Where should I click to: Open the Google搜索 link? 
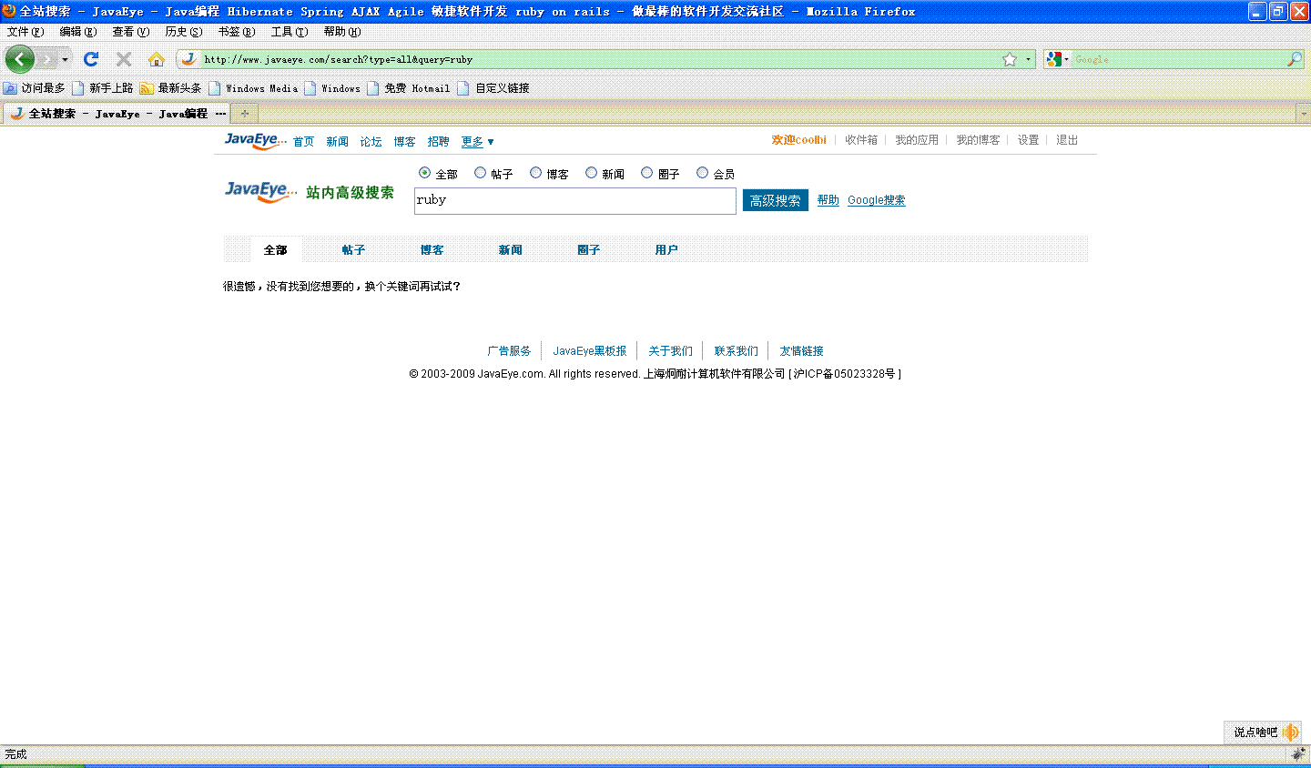877,200
